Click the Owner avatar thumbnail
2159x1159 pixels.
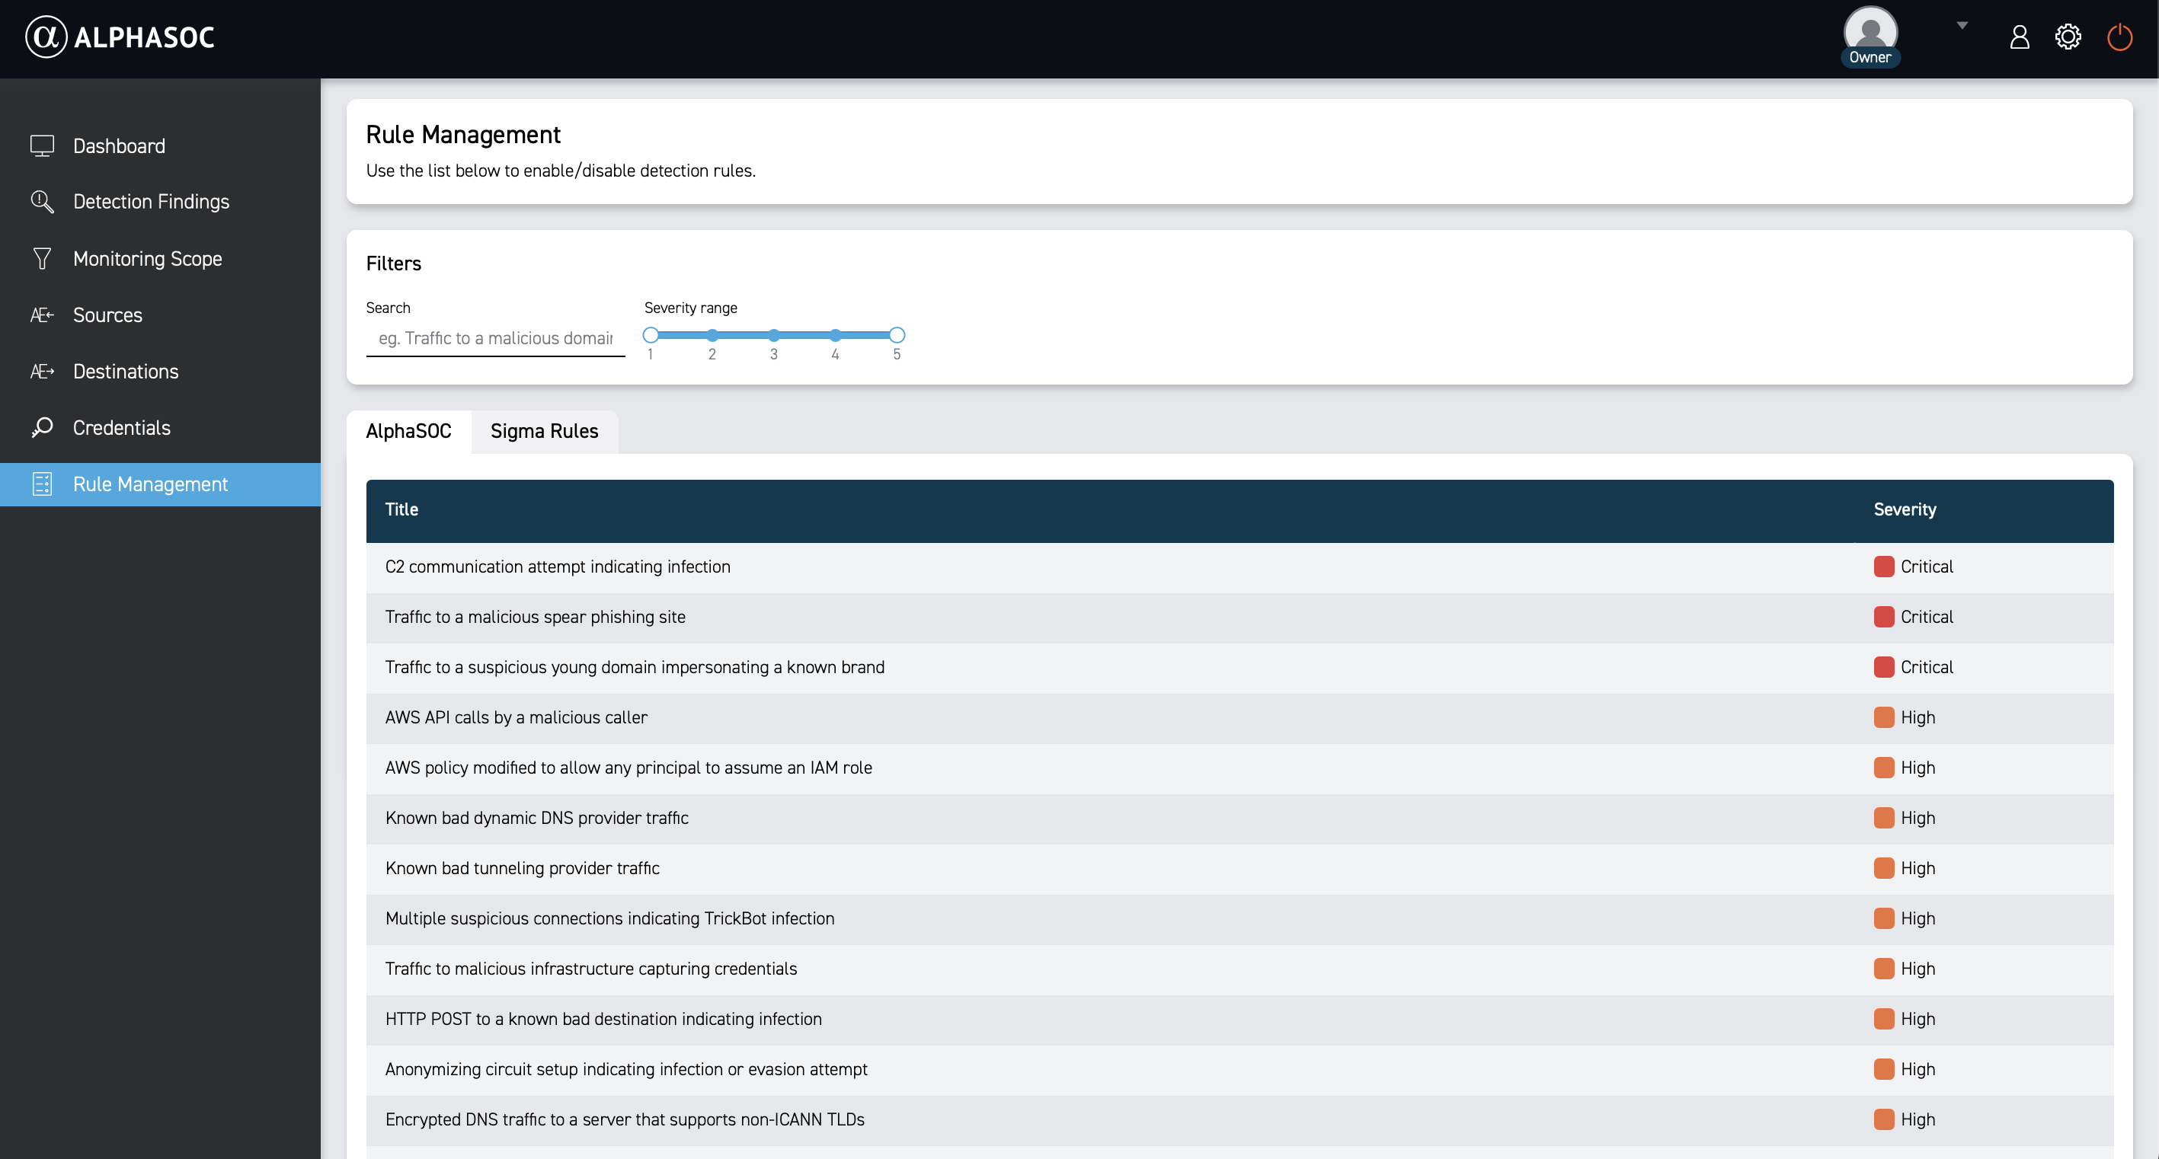click(1870, 32)
